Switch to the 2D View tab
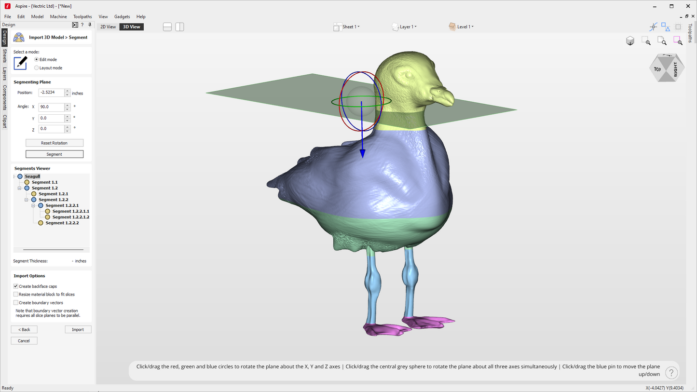The width and height of the screenshot is (697, 392). pos(108,27)
